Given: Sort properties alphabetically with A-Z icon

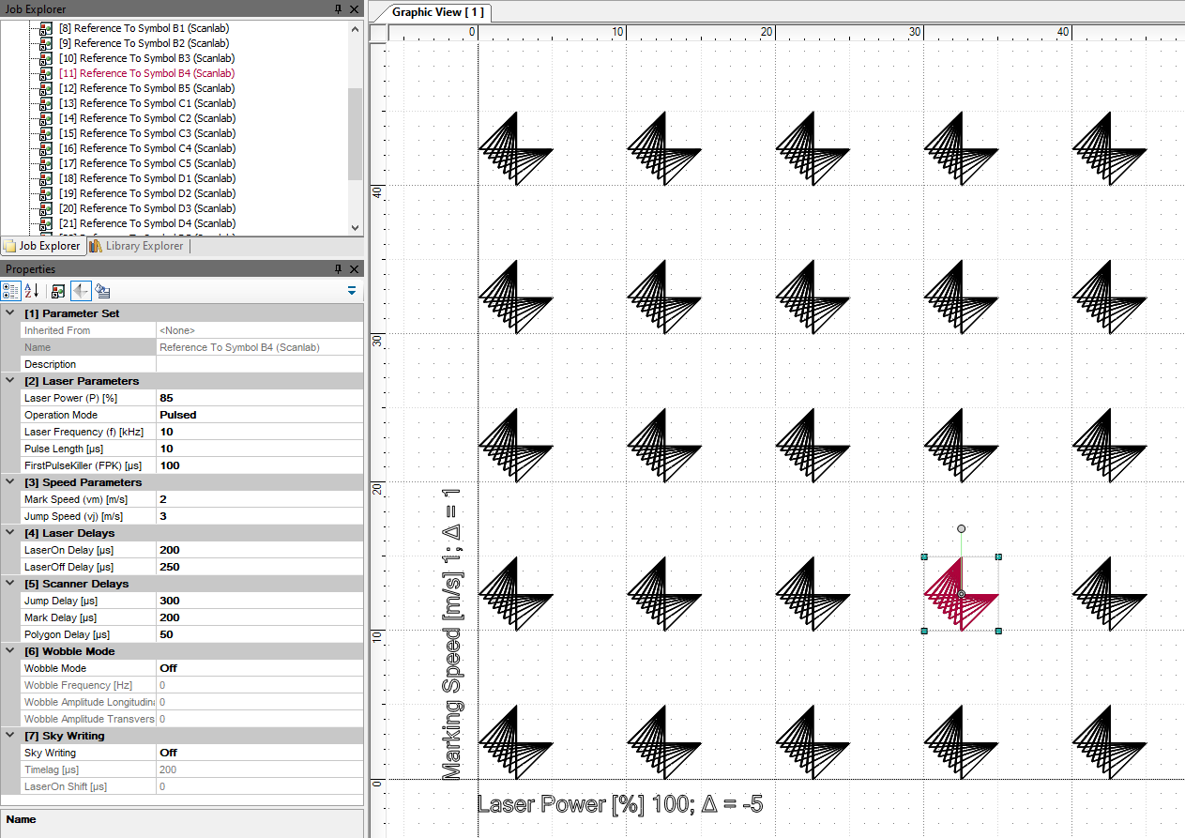Looking at the screenshot, I should (x=31, y=291).
